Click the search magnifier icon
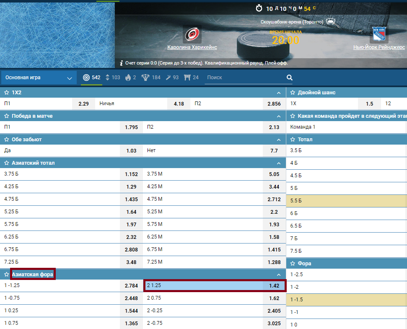This screenshot has width=407, height=329. tap(289, 78)
